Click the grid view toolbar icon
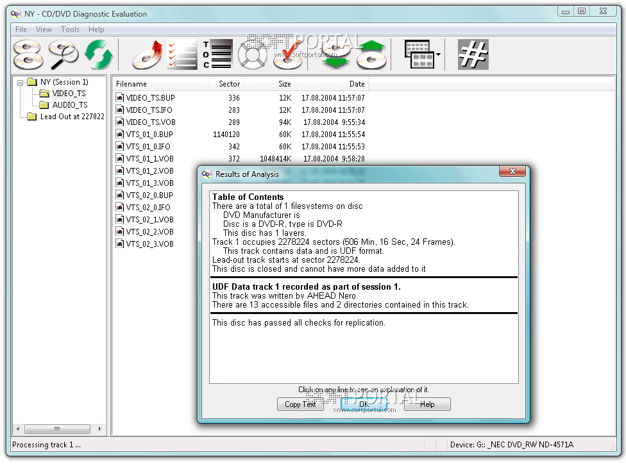The image size is (626, 464). (x=419, y=54)
